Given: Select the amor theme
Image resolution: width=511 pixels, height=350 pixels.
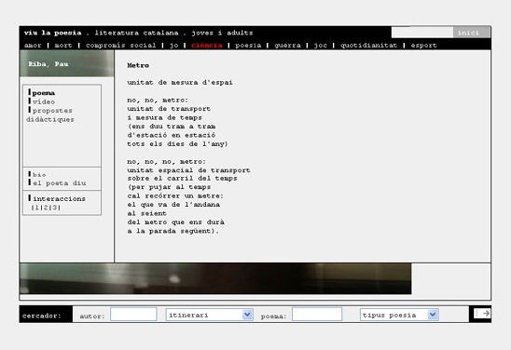Looking at the screenshot, I should click(33, 46).
